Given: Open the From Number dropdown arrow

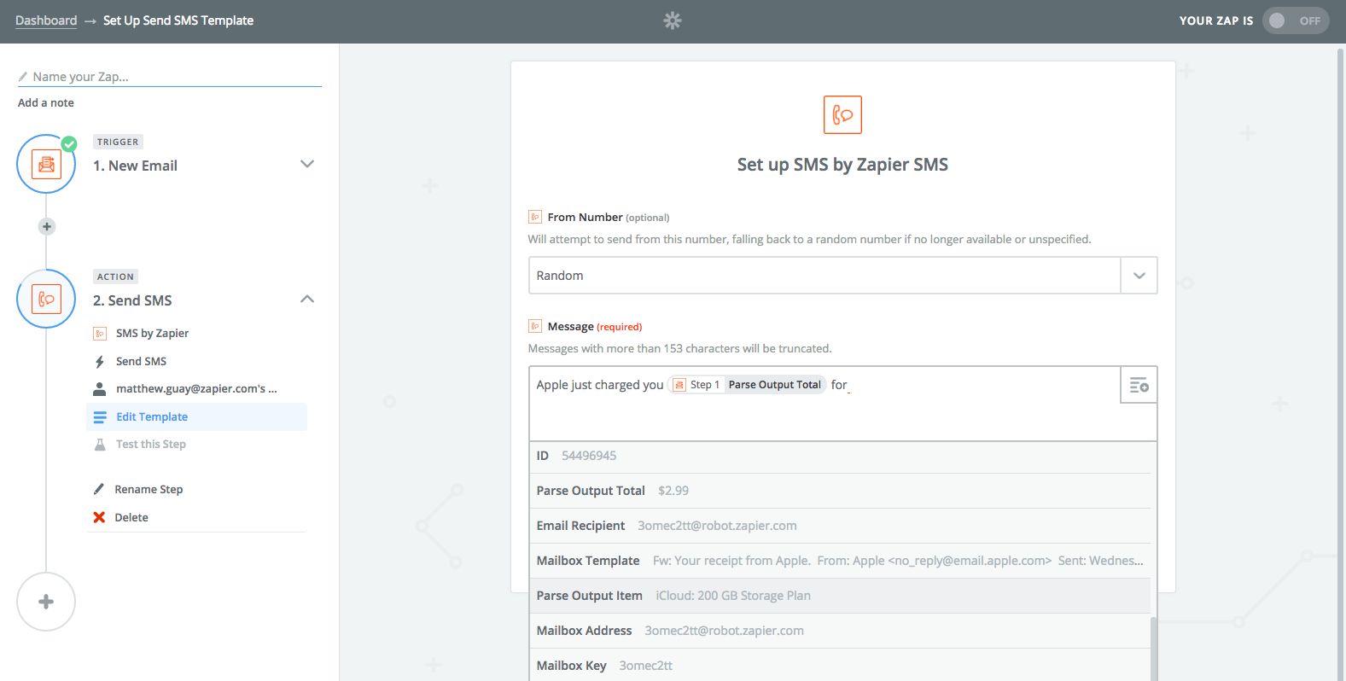Looking at the screenshot, I should point(1139,276).
